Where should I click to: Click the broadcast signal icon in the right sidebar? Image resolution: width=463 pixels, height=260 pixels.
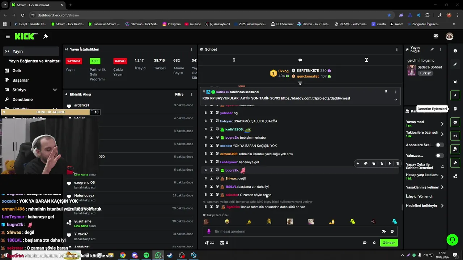click(455, 136)
